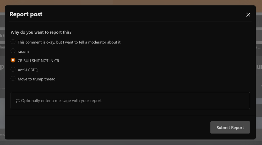The image size is (262, 145).
Task: Click the 'Anti-LGBTQ' label text
Action: point(28,70)
